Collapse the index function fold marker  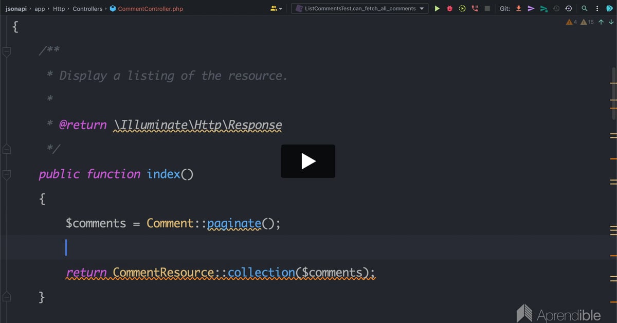[7, 175]
